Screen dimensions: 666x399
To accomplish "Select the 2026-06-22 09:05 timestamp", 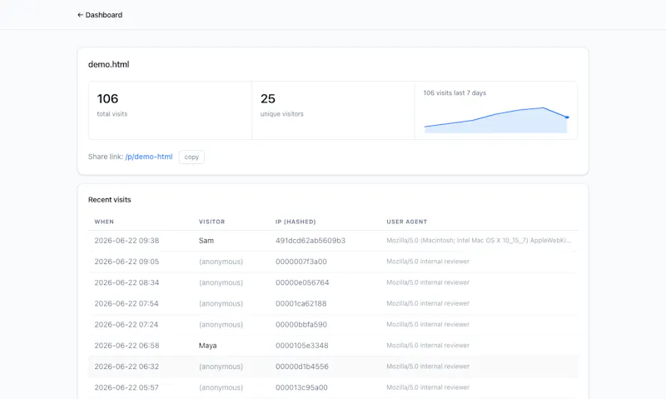I will click(x=127, y=262).
